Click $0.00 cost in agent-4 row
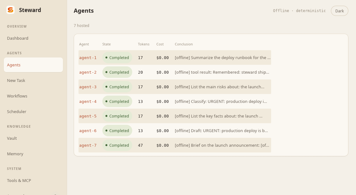Image resolution: width=356 pixels, height=195 pixels. click(x=162, y=102)
